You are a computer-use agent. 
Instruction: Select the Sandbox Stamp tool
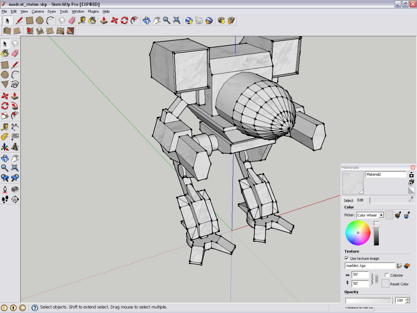tap(40, 31)
